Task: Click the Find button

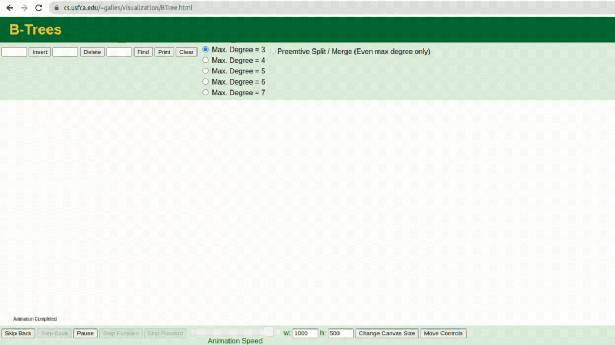Action: 143,52
